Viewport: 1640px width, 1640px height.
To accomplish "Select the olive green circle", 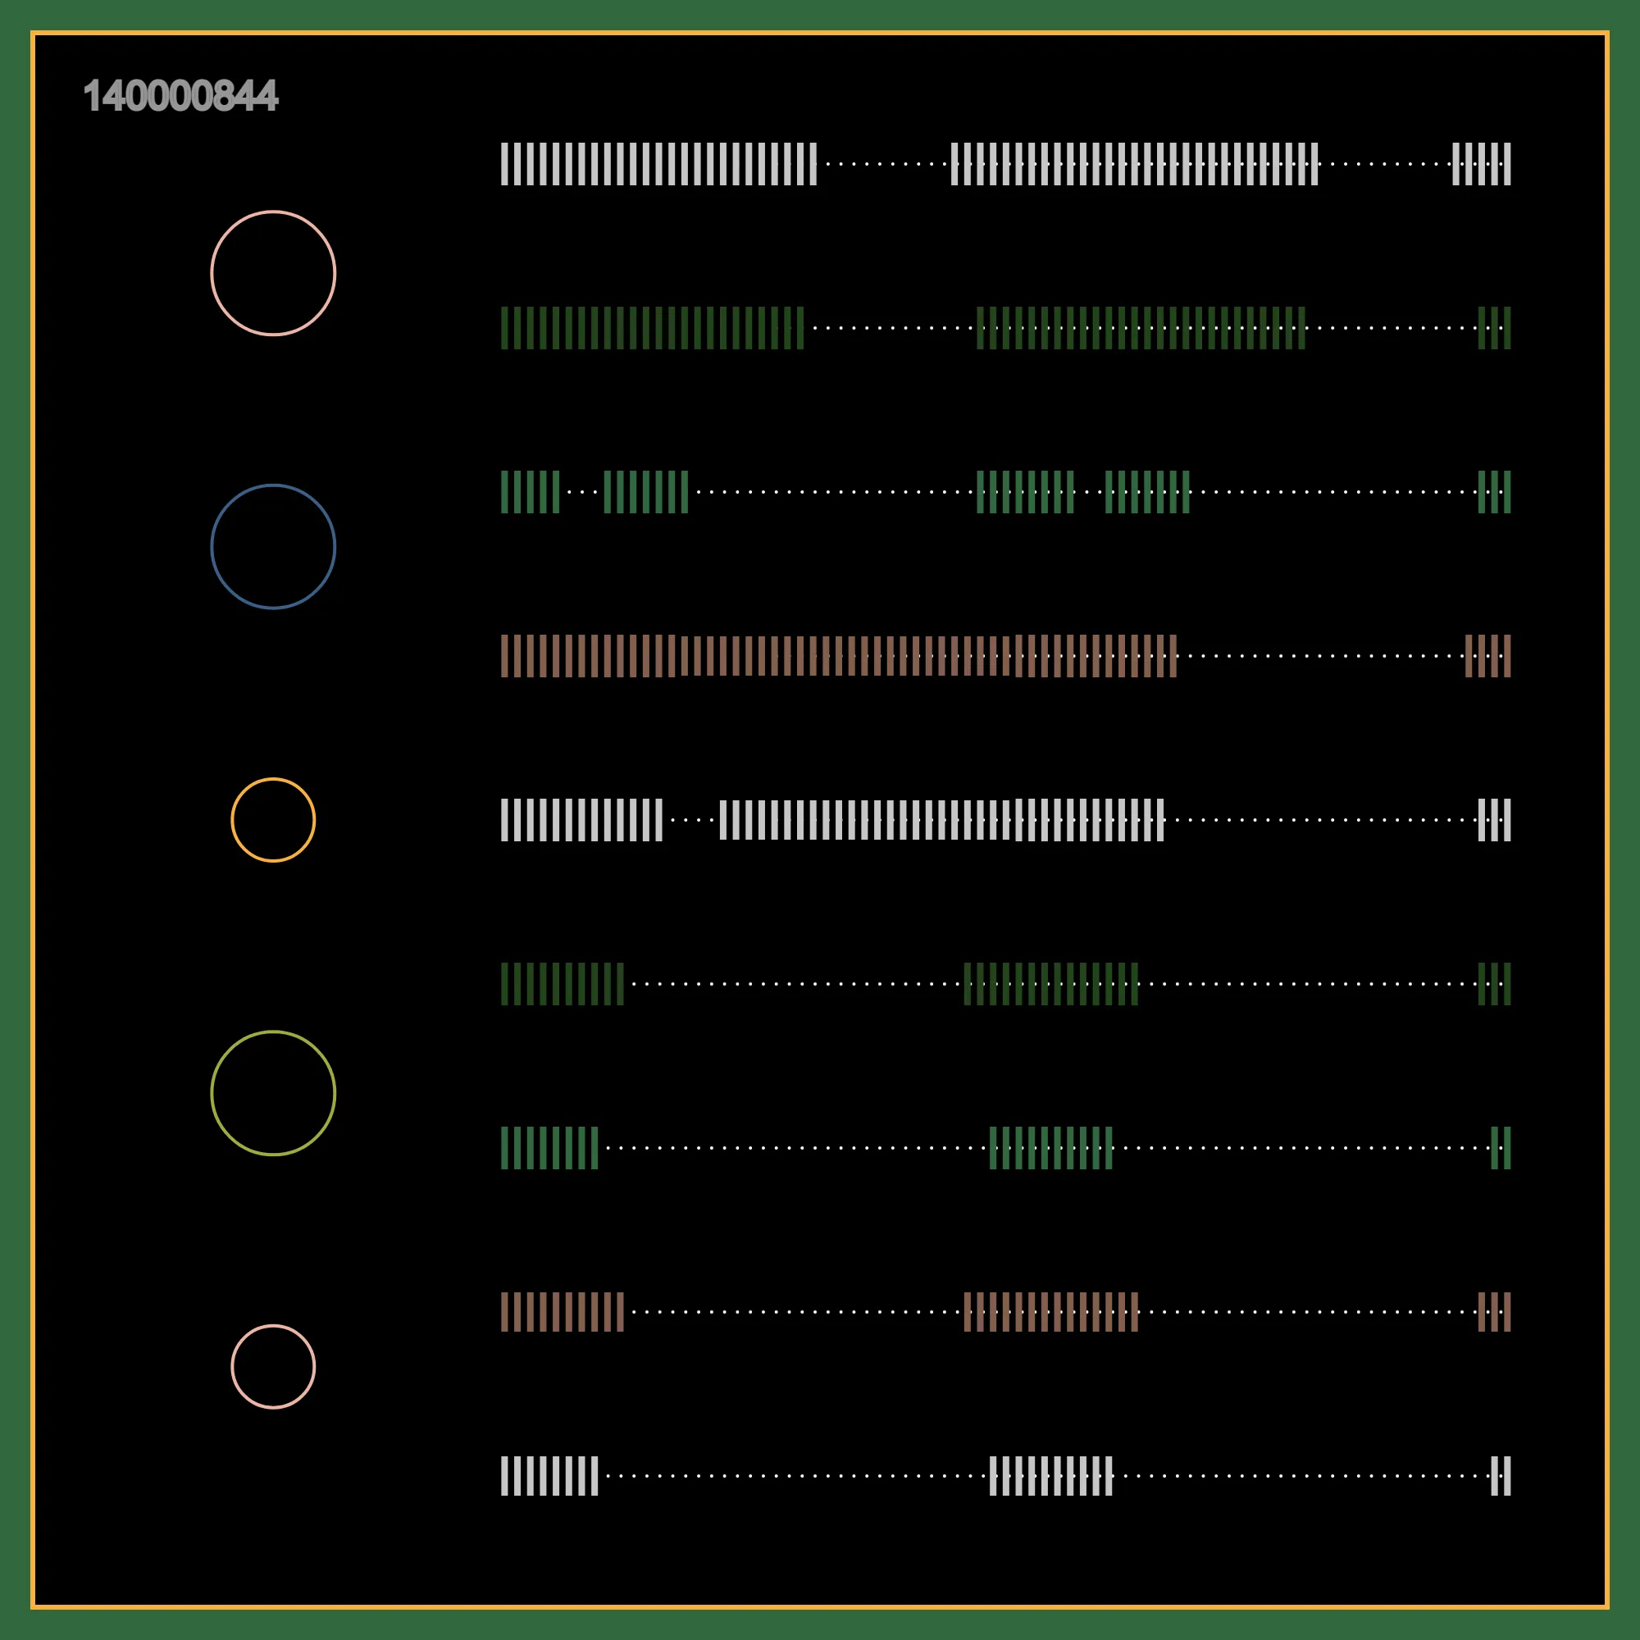I will (x=273, y=1093).
